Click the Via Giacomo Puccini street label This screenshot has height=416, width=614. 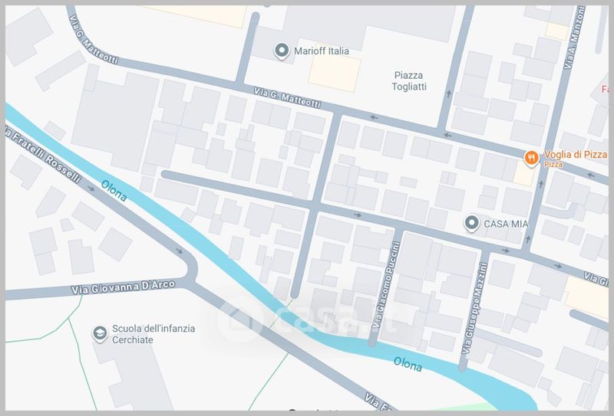click(x=386, y=286)
